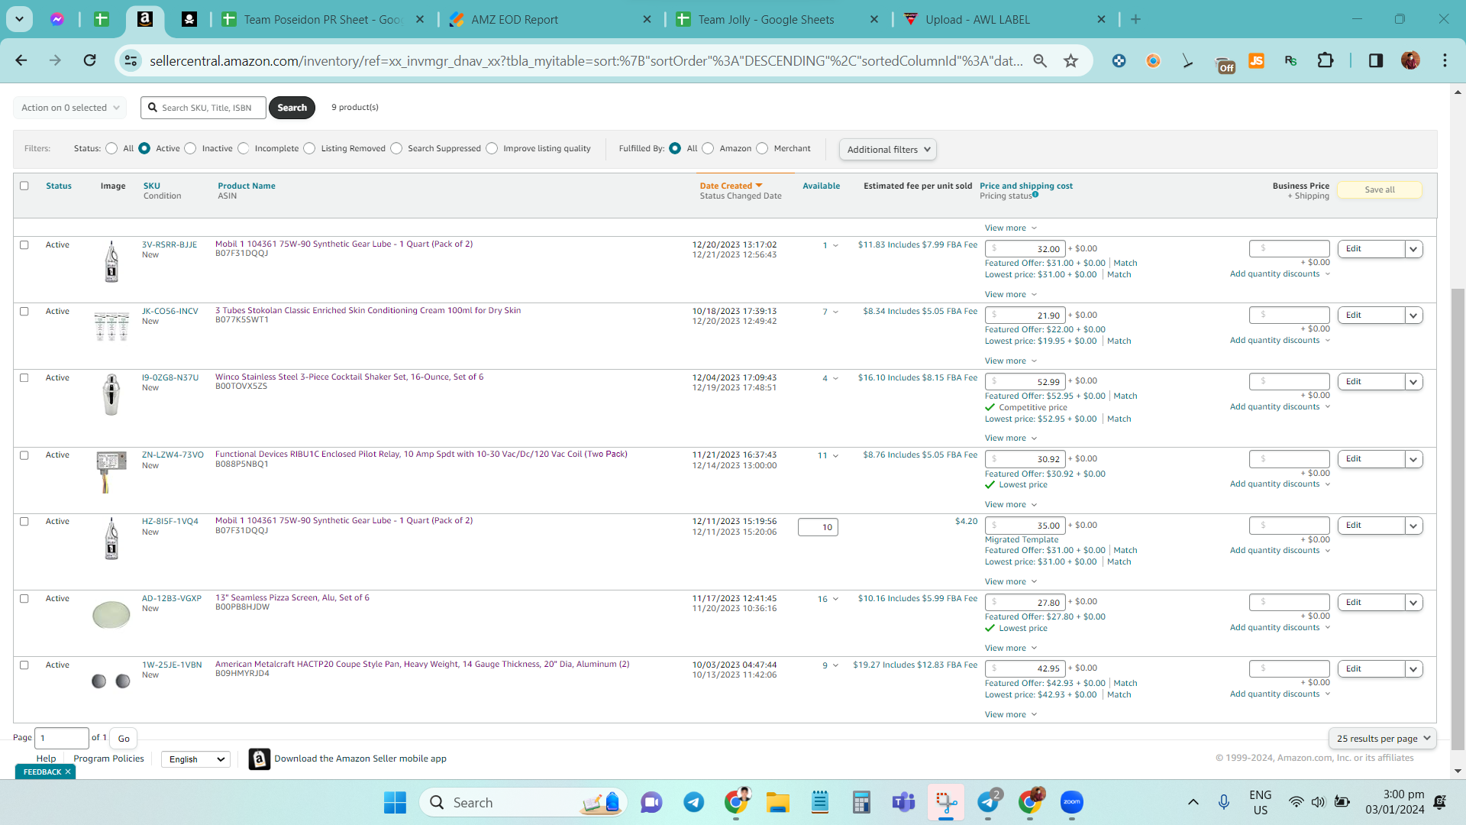This screenshot has width=1466, height=825.
Task: Switch to the Team Jolly Google Sheets tab
Action: 777,19
